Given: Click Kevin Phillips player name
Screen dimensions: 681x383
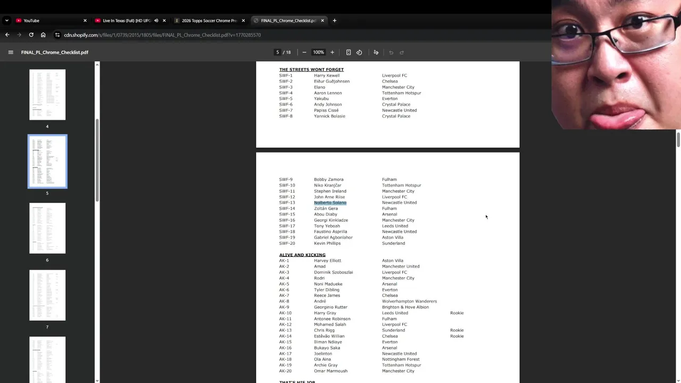Looking at the screenshot, I should [327, 243].
